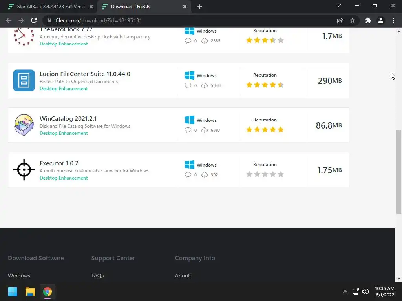Click Desktop Enhancement under TheAeroClock

tap(64, 44)
